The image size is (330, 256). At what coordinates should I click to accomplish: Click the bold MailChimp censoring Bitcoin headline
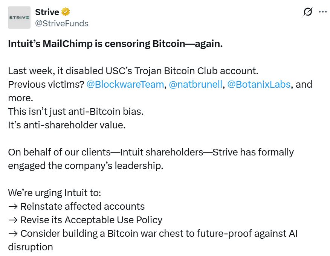point(115,44)
